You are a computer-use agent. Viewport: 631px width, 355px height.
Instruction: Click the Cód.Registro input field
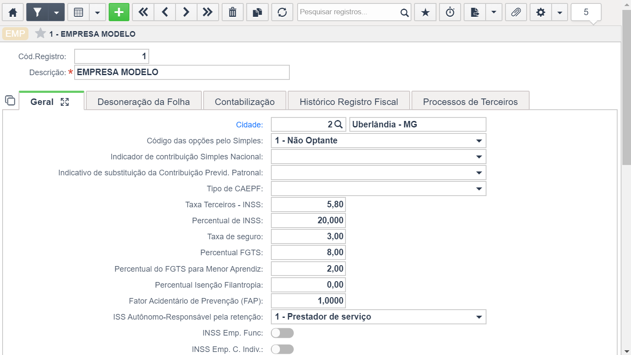(x=112, y=56)
